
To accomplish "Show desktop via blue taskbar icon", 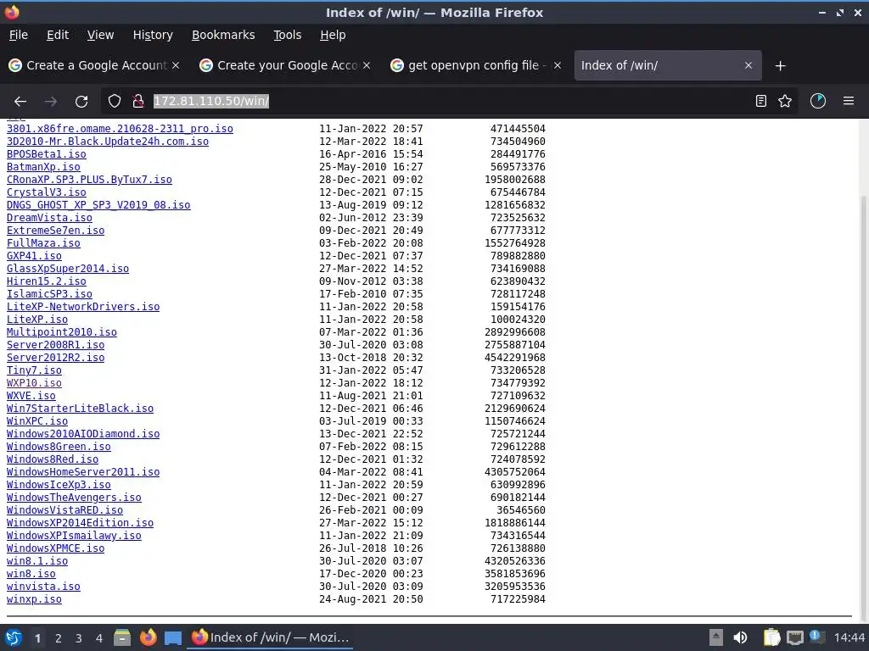I will point(173,637).
